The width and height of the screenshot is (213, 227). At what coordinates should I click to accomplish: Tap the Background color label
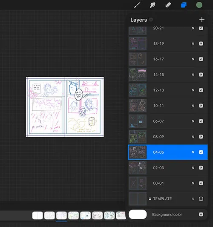[167, 214]
